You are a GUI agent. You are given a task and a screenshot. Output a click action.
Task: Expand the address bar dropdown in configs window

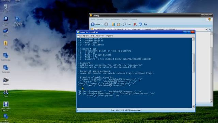point(206,30)
